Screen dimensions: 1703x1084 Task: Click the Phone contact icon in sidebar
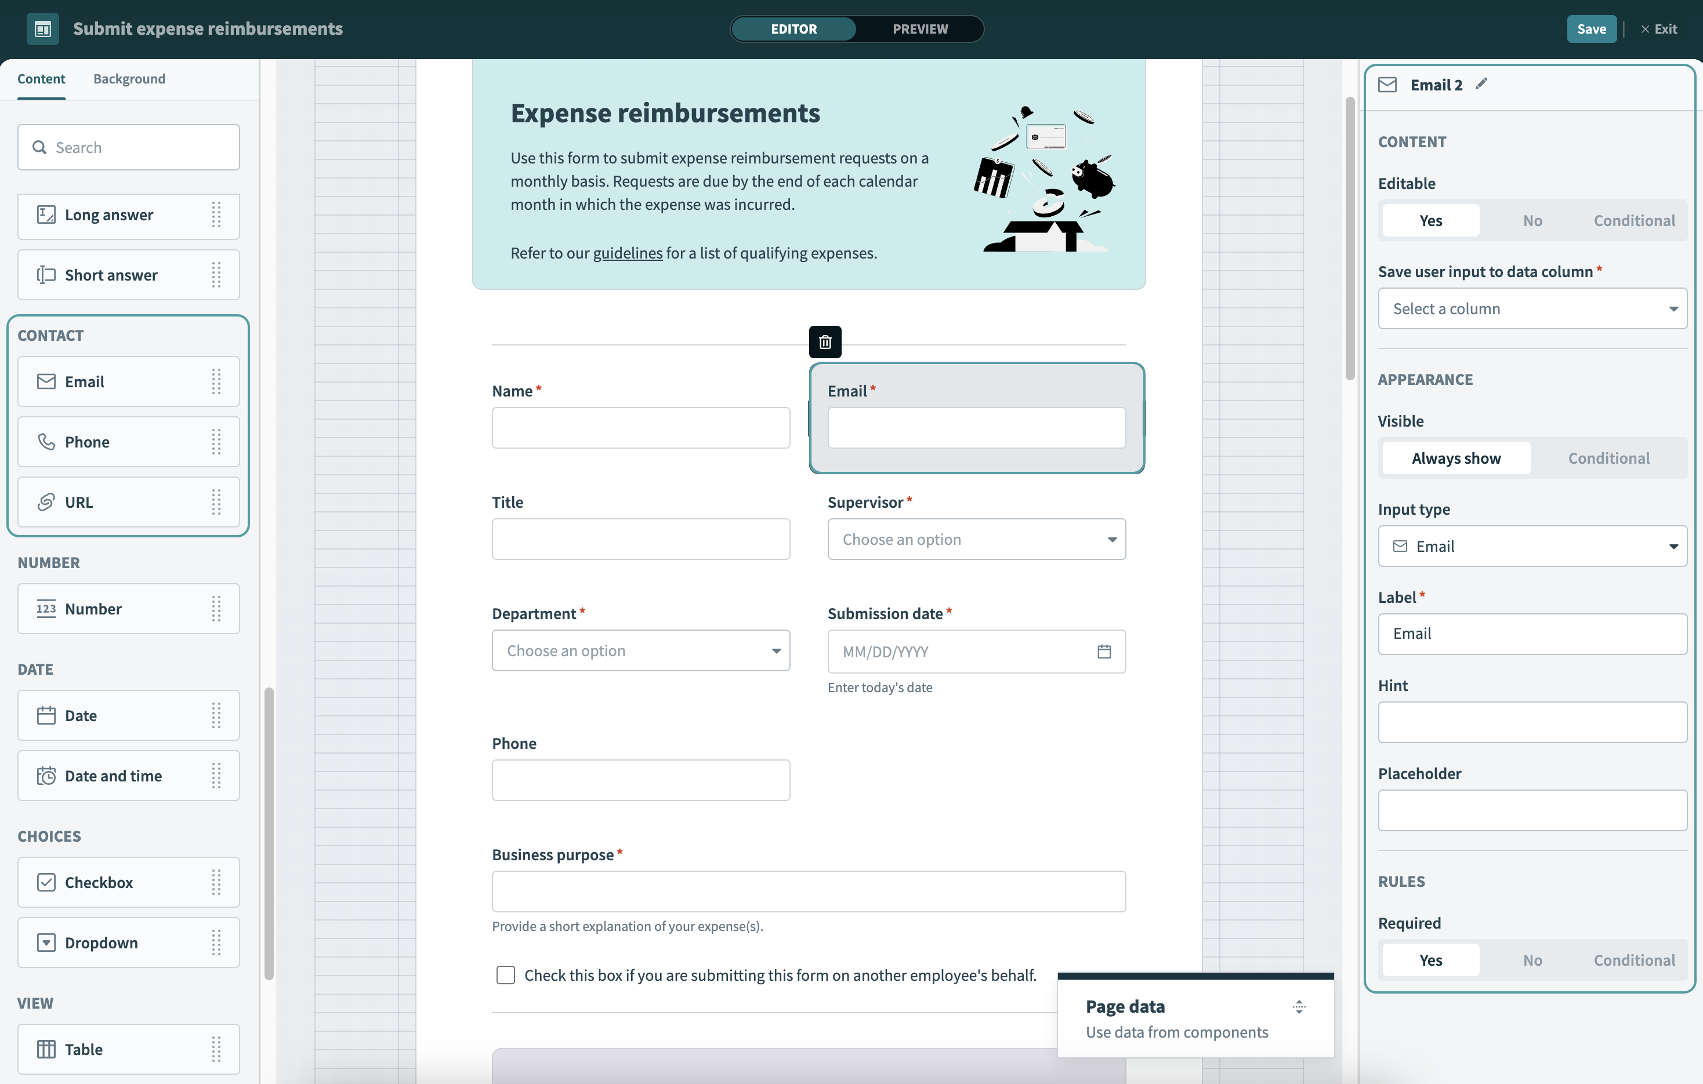point(45,442)
